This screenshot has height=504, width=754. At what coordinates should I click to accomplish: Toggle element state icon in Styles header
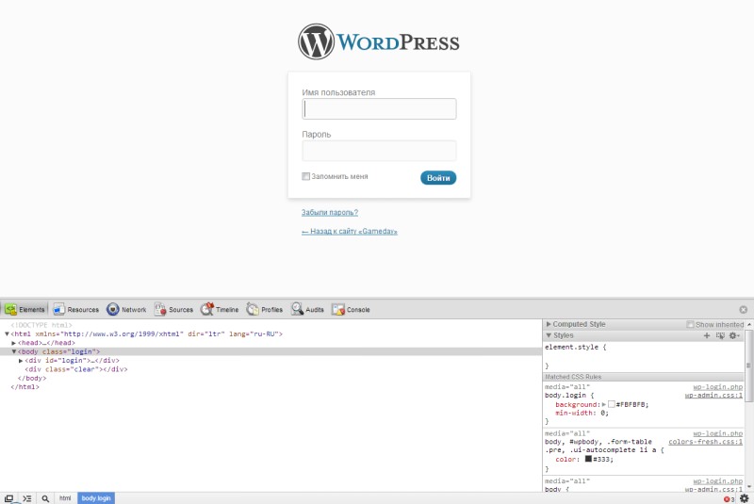coord(720,335)
